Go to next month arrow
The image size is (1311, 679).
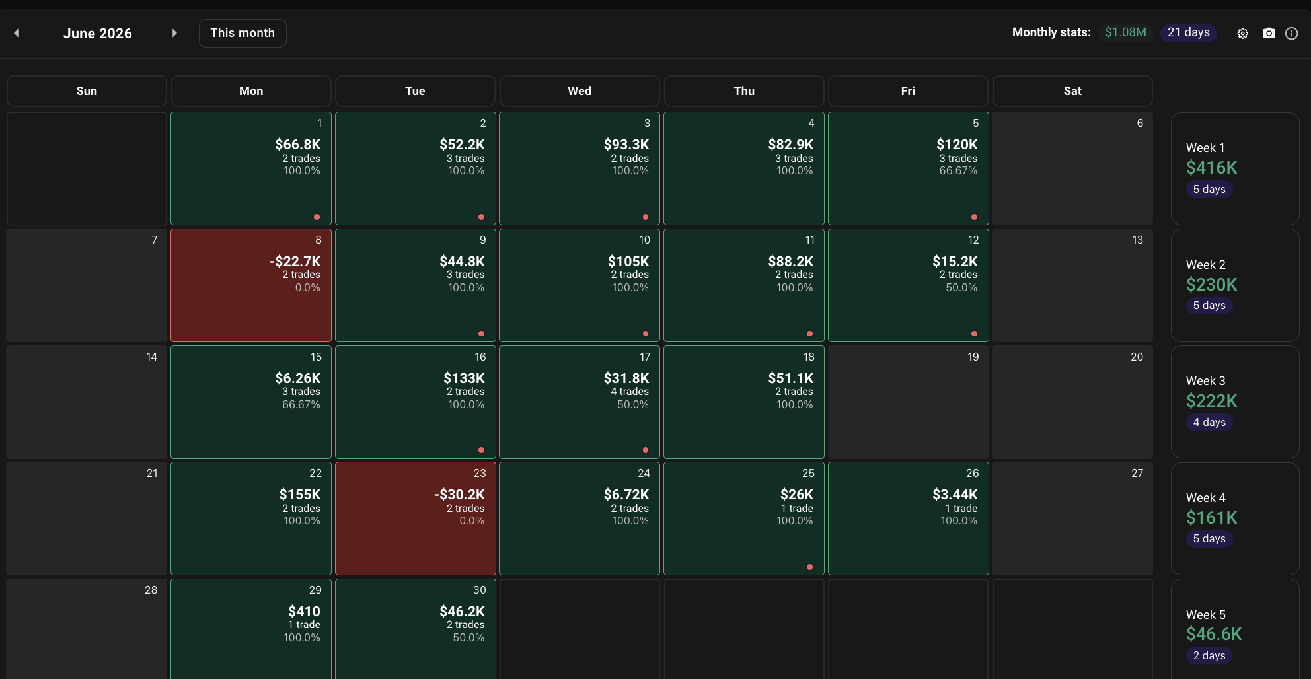point(174,33)
